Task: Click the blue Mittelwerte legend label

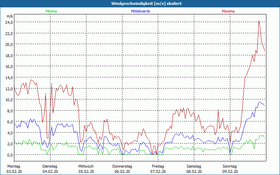Action: click(x=140, y=11)
